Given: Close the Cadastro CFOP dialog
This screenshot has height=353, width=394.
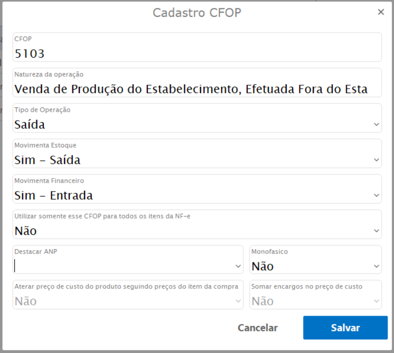Looking at the screenshot, I should 381,12.
